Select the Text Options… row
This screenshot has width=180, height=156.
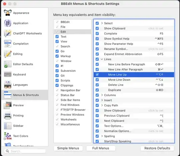click(x=134, y=126)
